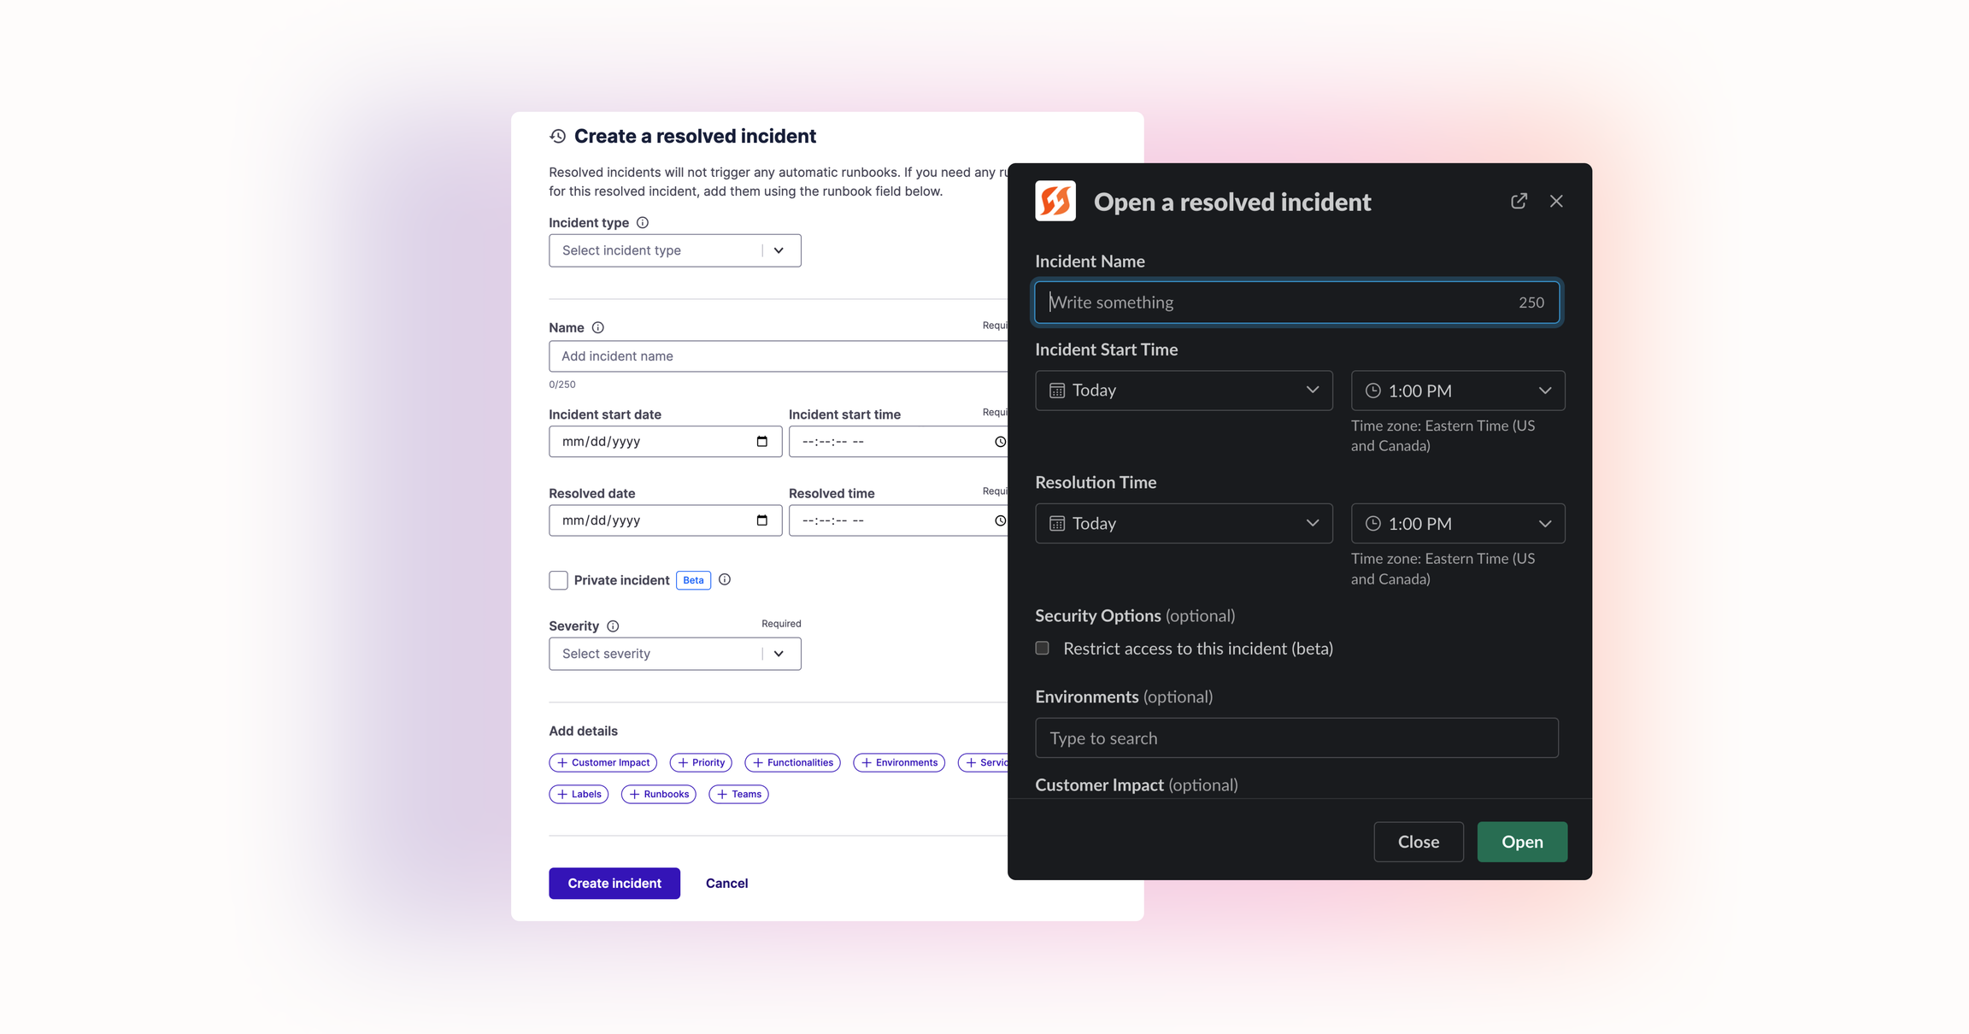The image size is (1969, 1034).
Task: Open the dialog in new window icon
Action: [x=1519, y=201]
